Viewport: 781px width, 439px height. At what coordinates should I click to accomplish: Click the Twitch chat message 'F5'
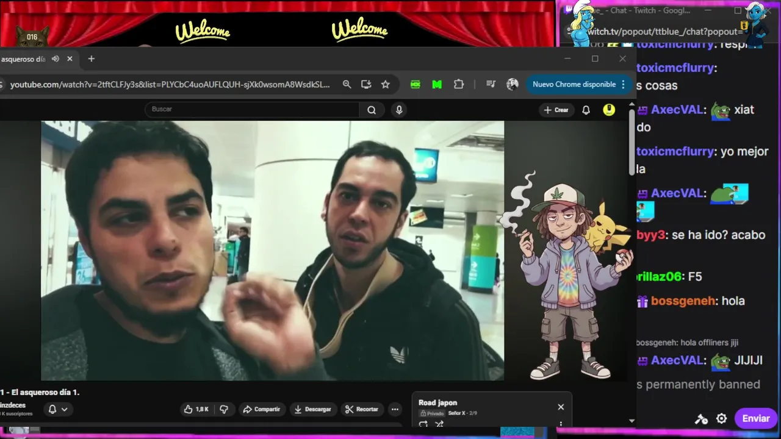click(x=694, y=277)
